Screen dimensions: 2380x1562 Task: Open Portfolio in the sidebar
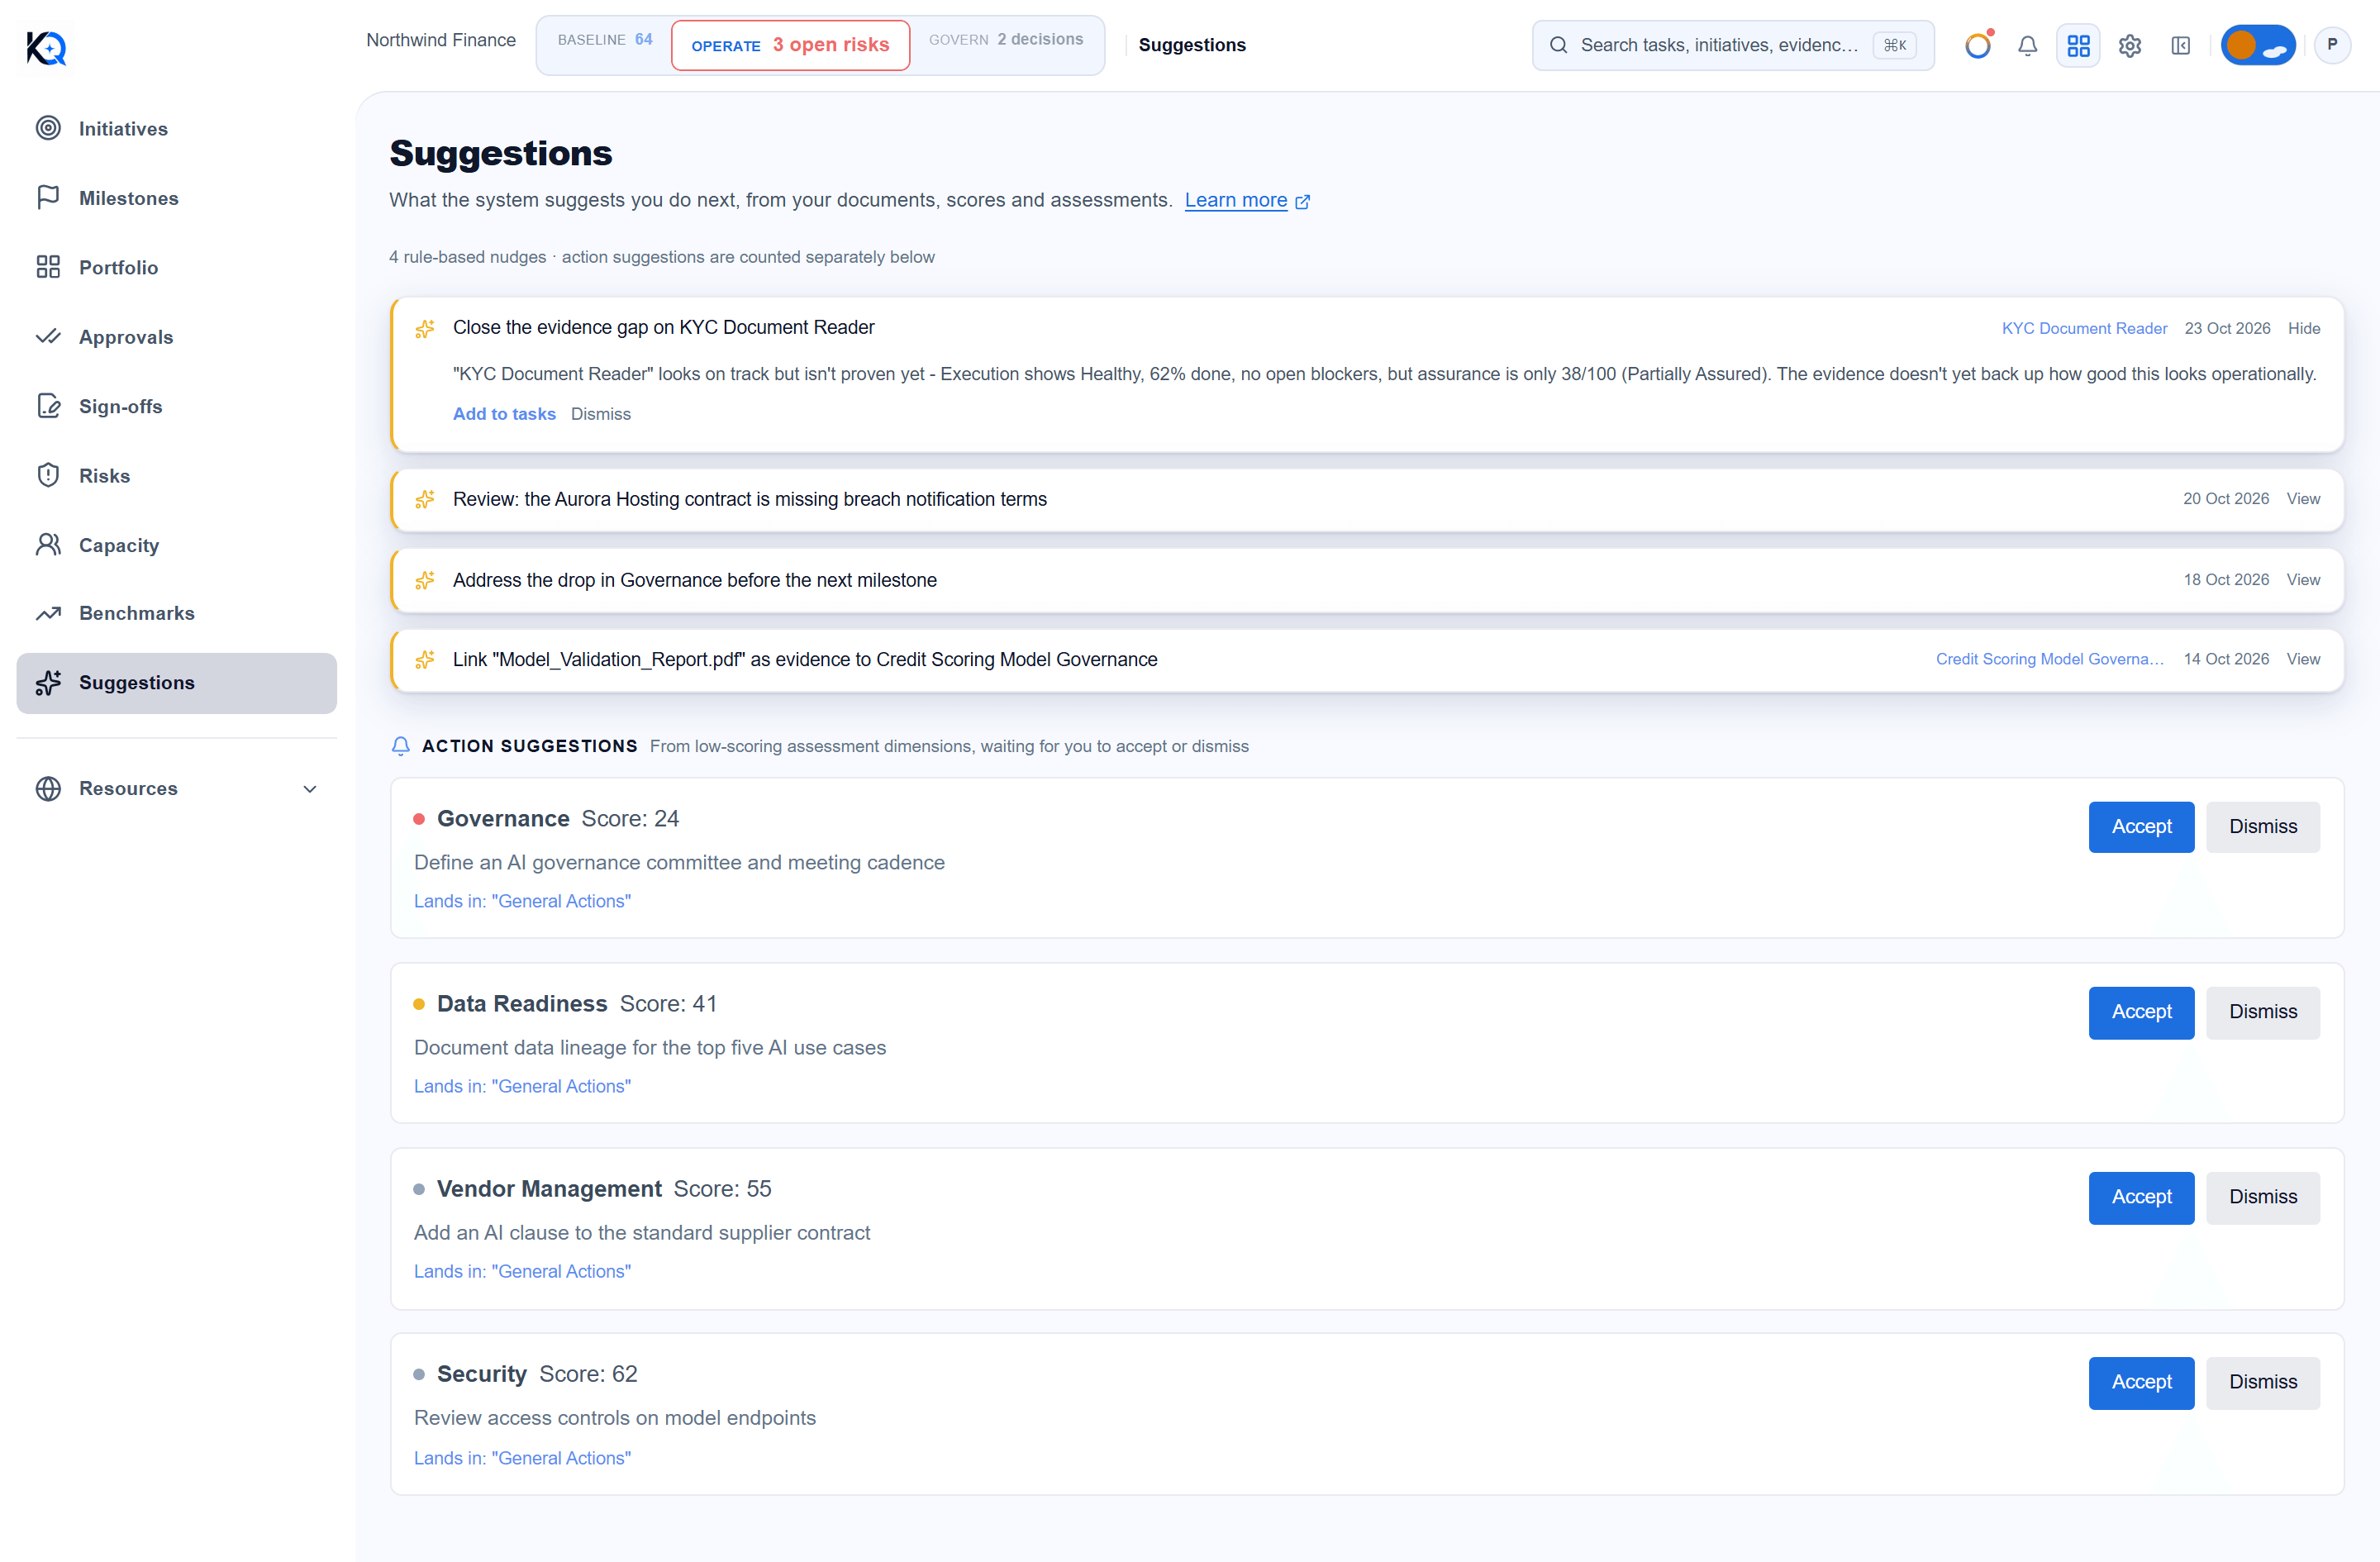176,267
